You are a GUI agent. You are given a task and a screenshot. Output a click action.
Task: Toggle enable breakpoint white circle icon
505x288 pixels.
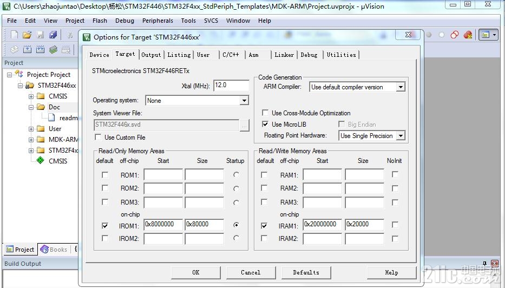442,35
